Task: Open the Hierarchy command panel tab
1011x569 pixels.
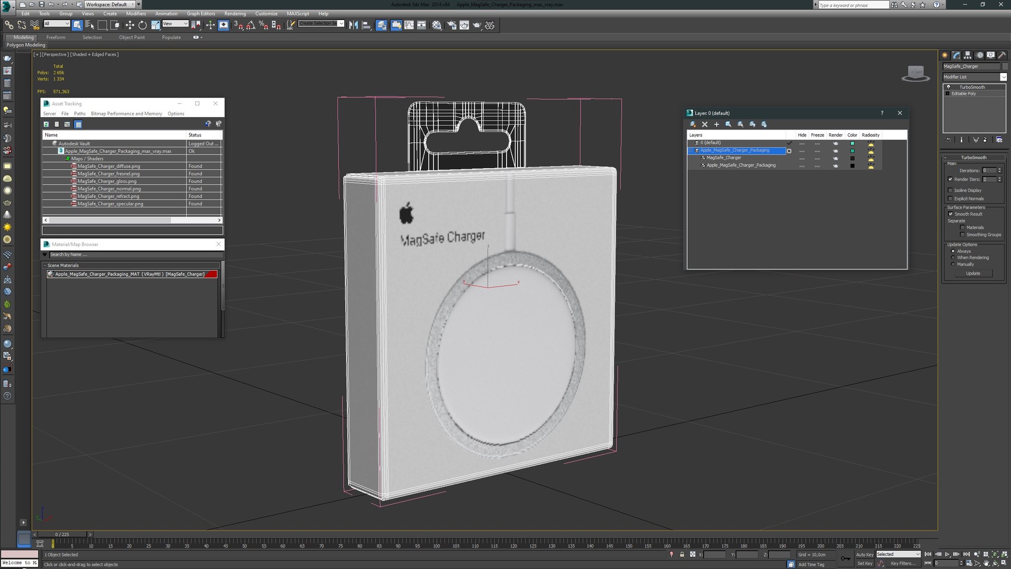Action: pos(968,55)
